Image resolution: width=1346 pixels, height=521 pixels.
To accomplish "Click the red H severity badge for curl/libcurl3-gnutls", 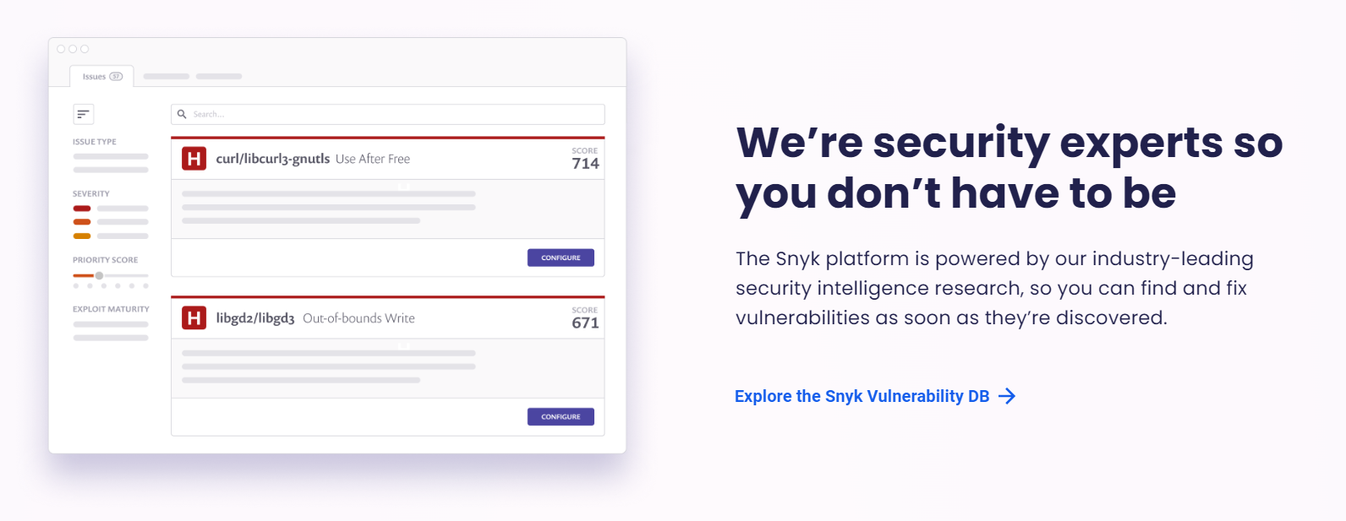I will point(194,159).
